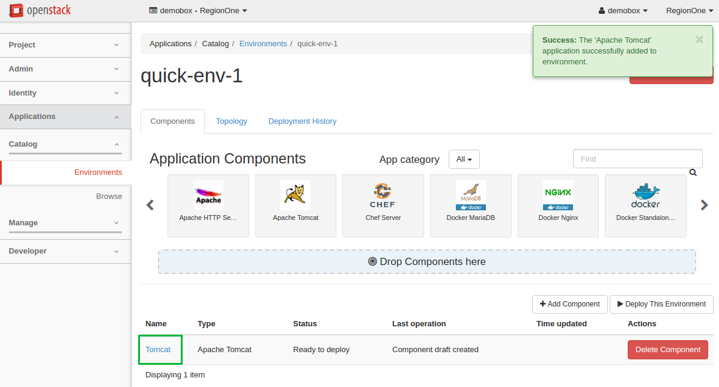Click the Find search field
Screen dimensions: 719x387
(x=637, y=159)
